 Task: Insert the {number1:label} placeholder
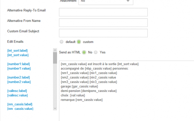pyautogui.click(x=18, y=64)
